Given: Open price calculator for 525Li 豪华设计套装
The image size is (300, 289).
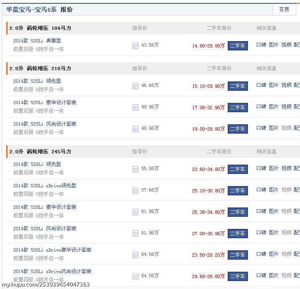Looking at the screenshot, I should click(x=135, y=108).
